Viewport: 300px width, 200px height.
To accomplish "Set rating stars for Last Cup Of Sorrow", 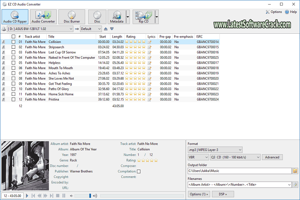I will point(135,52).
